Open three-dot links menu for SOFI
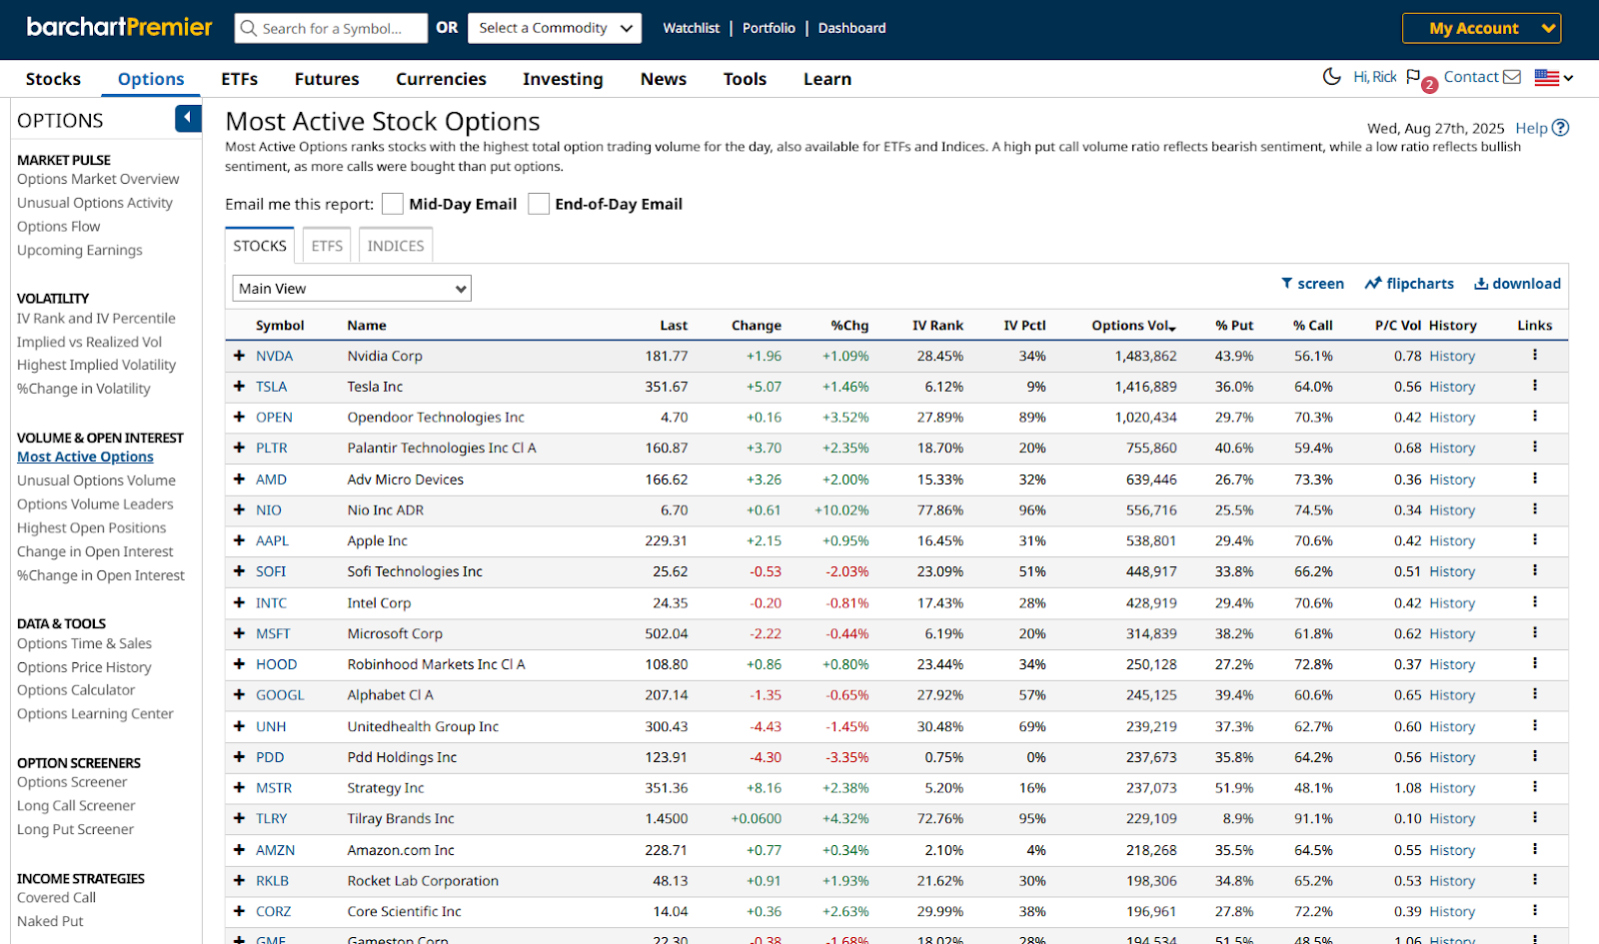Viewport: 1599px width, 944px height. tap(1535, 570)
